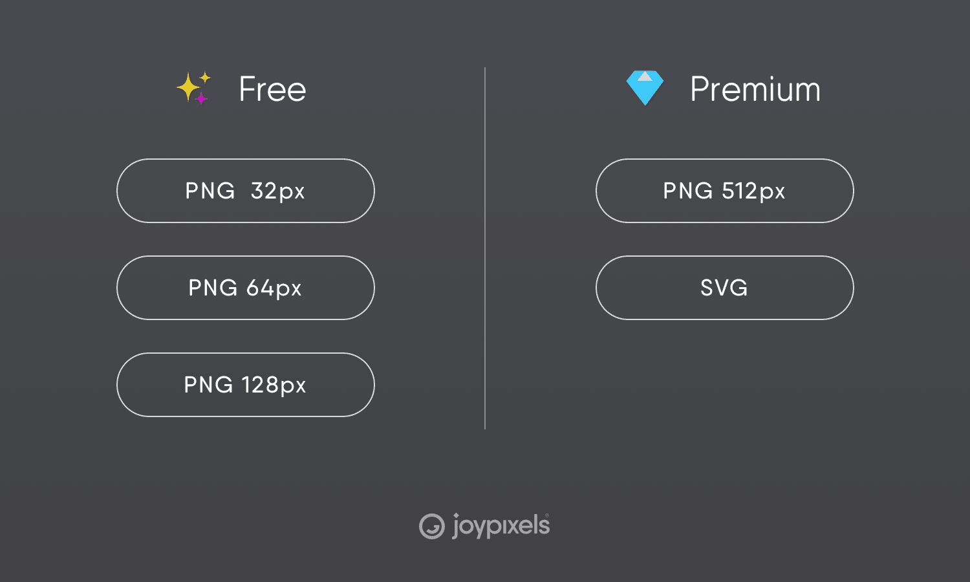Click the large yellow sparkle icon

point(188,87)
